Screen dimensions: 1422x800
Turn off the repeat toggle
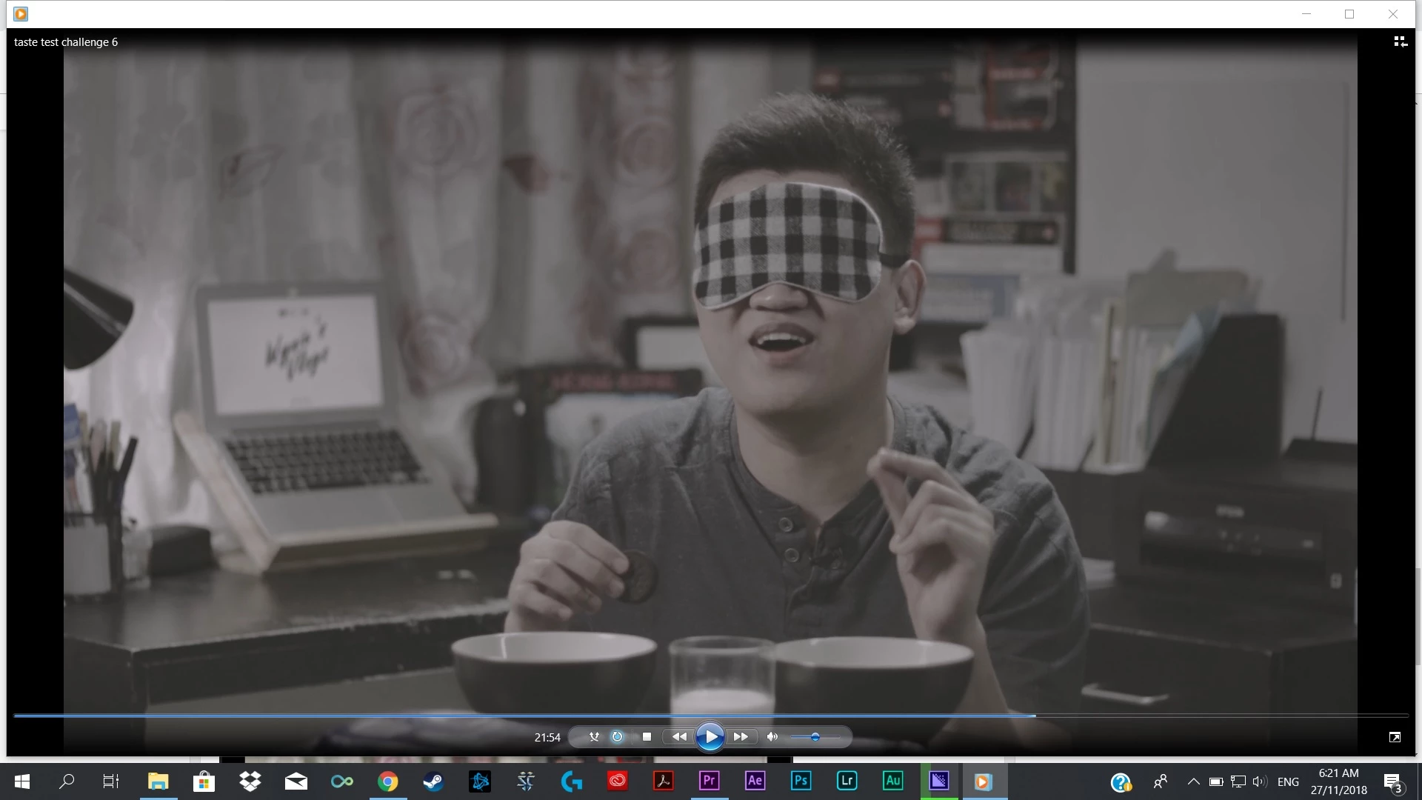617,737
